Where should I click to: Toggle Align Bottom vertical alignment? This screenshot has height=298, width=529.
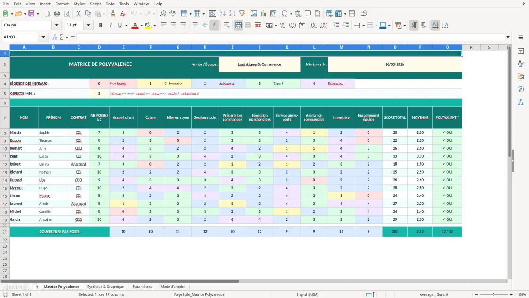214,26
